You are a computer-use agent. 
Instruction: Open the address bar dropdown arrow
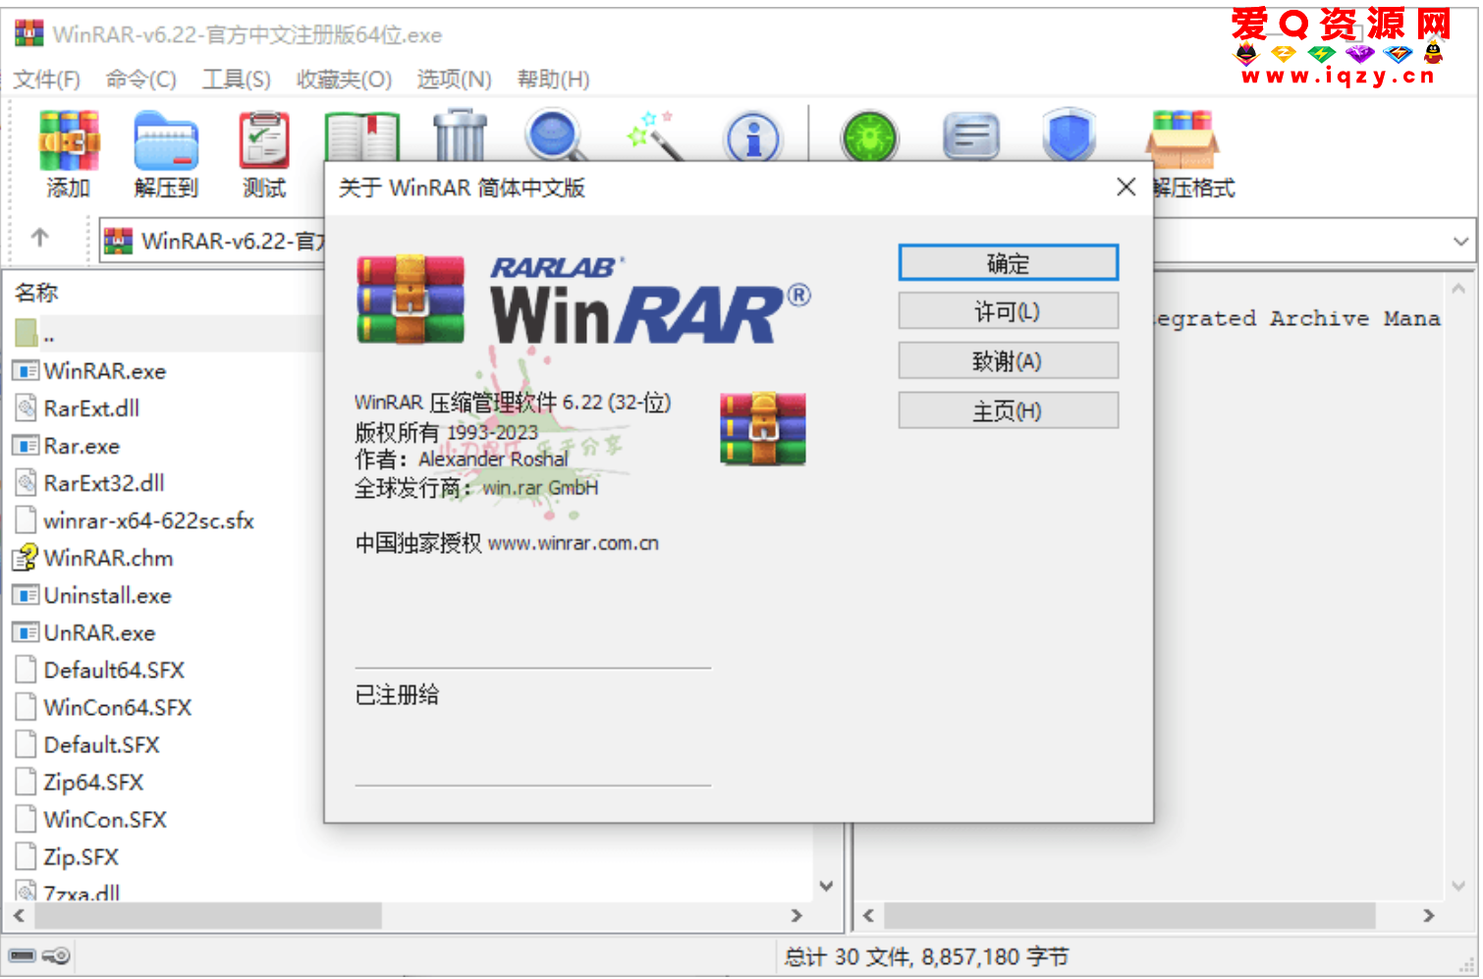(x=1461, y=242)
